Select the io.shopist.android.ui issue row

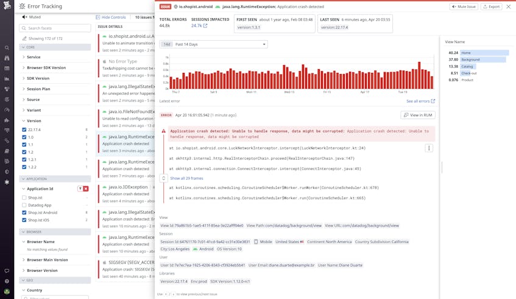(x=126, y=43)
